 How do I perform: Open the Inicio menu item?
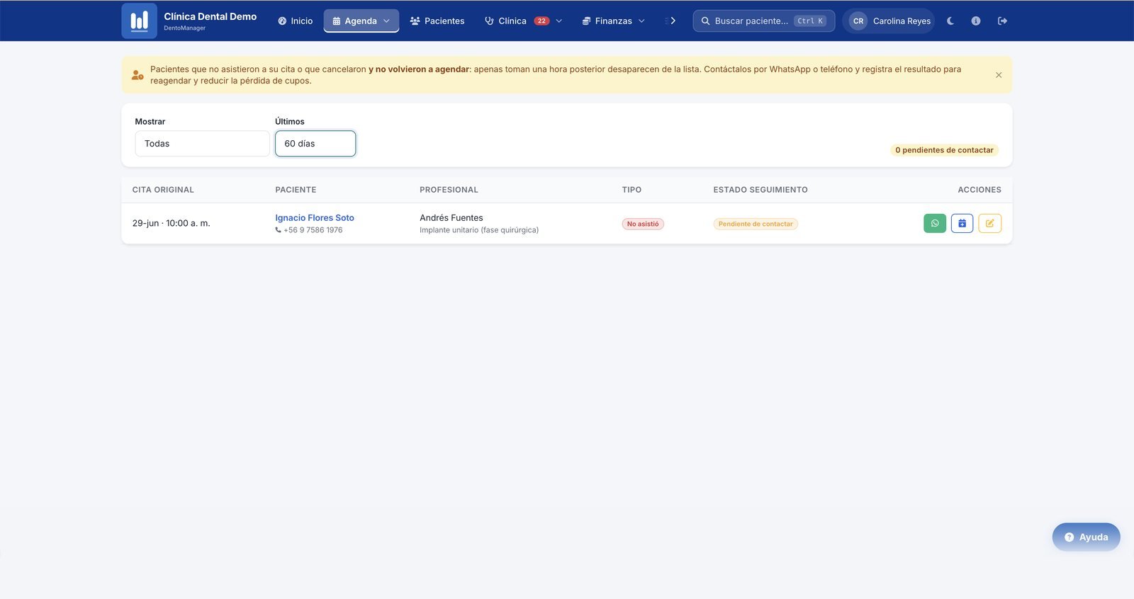(295, 21)
